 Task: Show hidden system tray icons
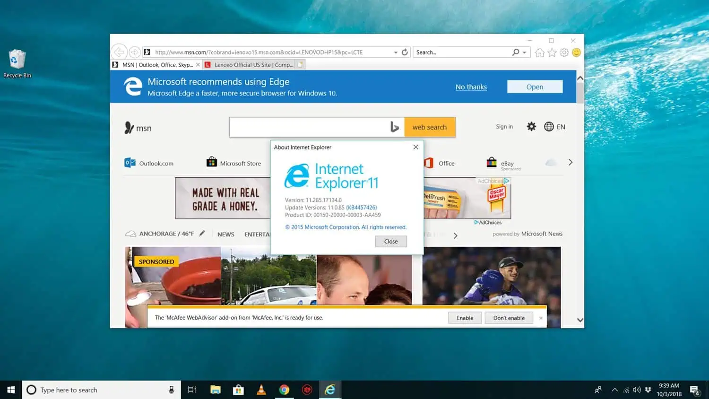coord(614,390)
